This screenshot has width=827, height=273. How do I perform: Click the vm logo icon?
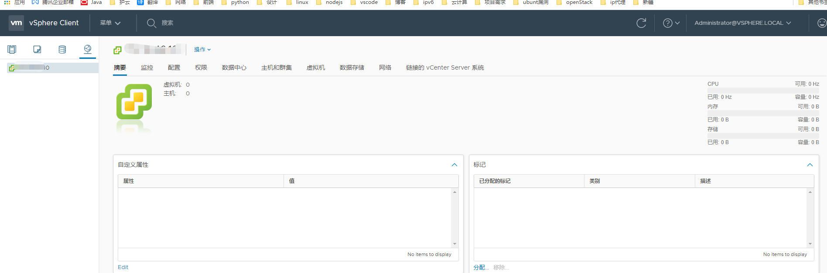point(16,23)
